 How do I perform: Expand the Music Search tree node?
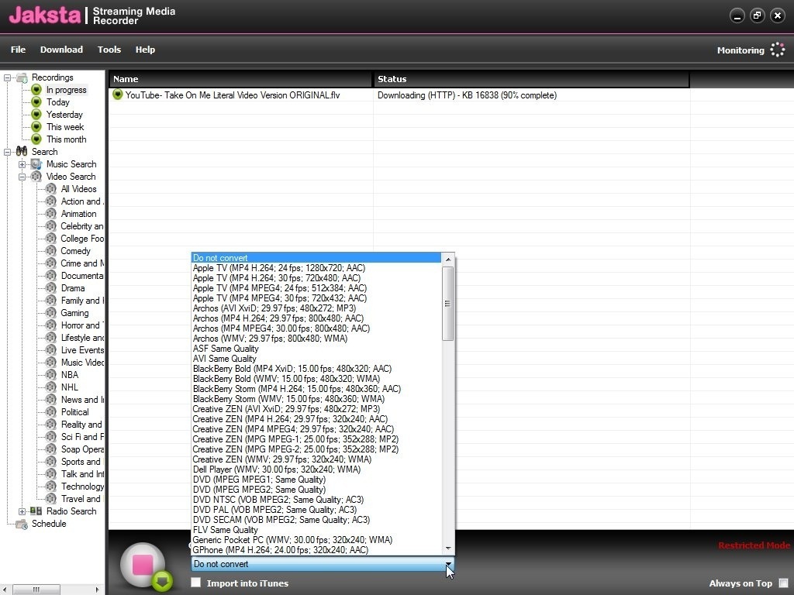23,163
